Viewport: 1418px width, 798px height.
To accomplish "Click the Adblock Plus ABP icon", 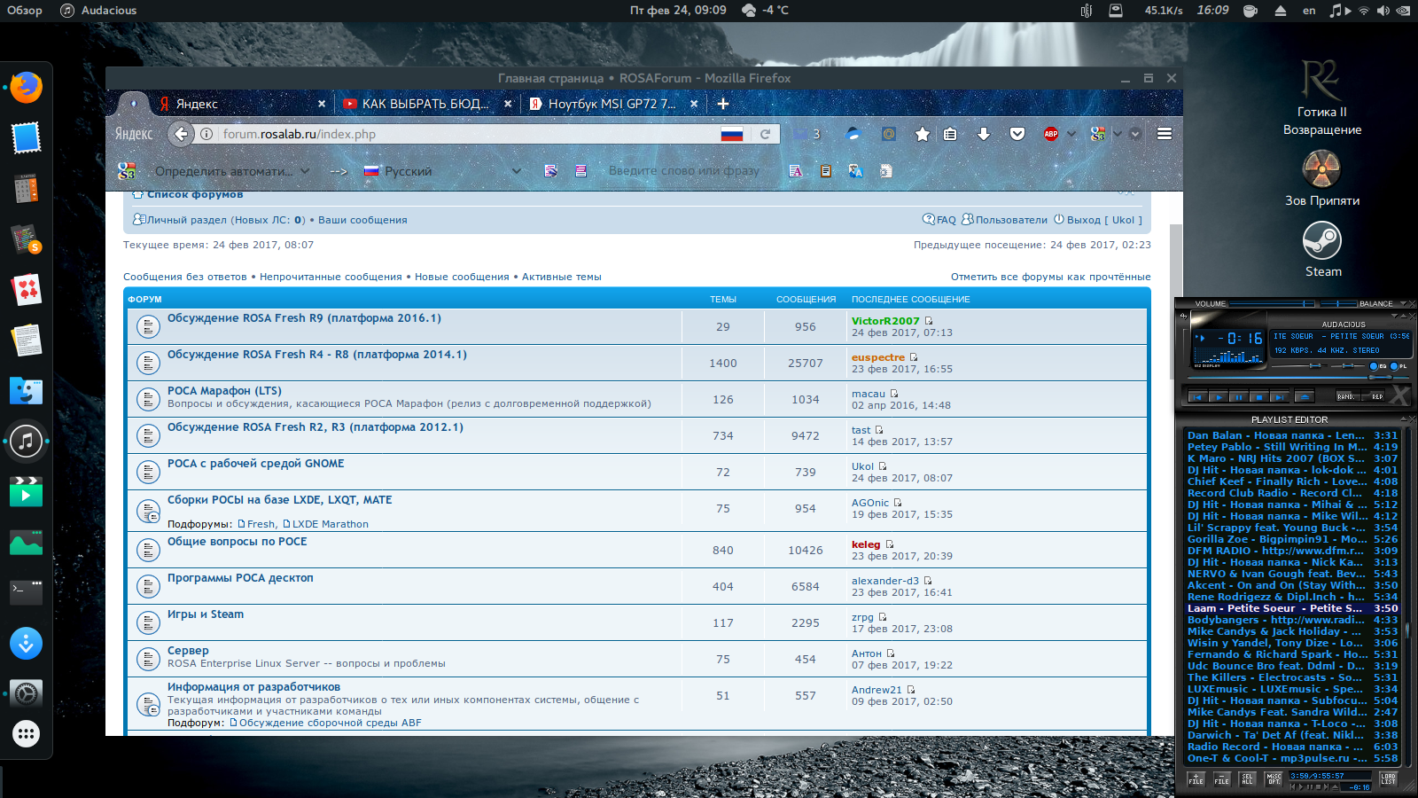I will 1051,134.
